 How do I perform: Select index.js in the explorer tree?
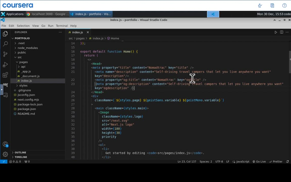(x=38, y=81)
